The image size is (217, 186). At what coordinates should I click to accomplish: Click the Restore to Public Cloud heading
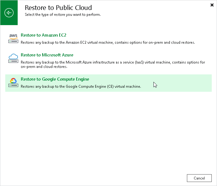(x=58, y=8)
